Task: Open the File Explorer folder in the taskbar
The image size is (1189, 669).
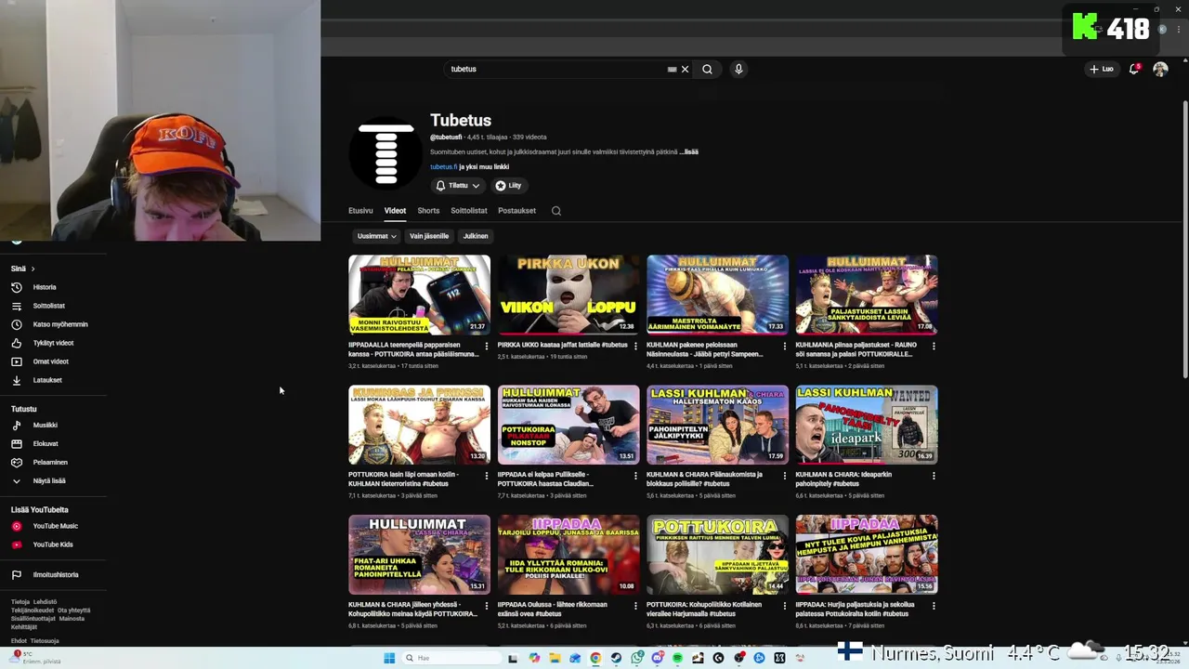Action: [555, 658]
